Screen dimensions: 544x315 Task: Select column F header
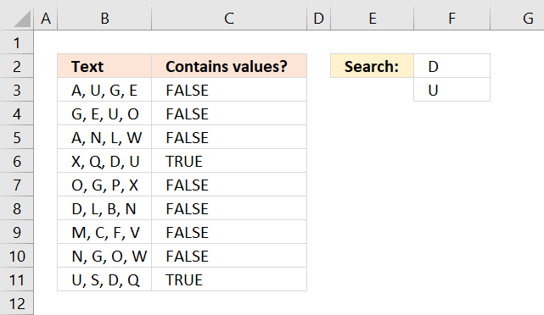coord(451,19)
